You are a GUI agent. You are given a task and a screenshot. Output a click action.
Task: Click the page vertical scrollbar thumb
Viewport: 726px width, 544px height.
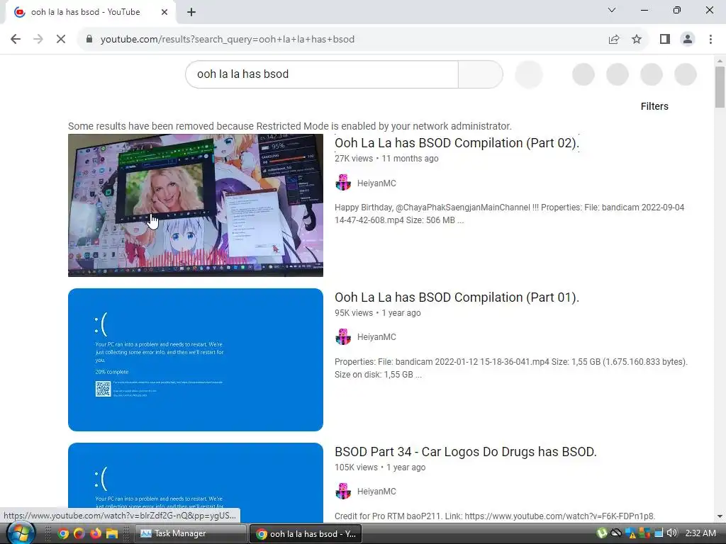click(x=720, y=87)
